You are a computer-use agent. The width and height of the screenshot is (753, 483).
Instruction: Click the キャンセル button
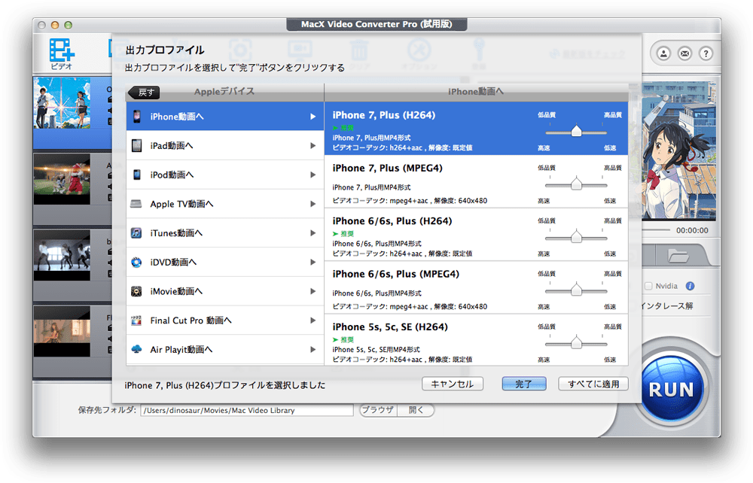pos(453,384)
